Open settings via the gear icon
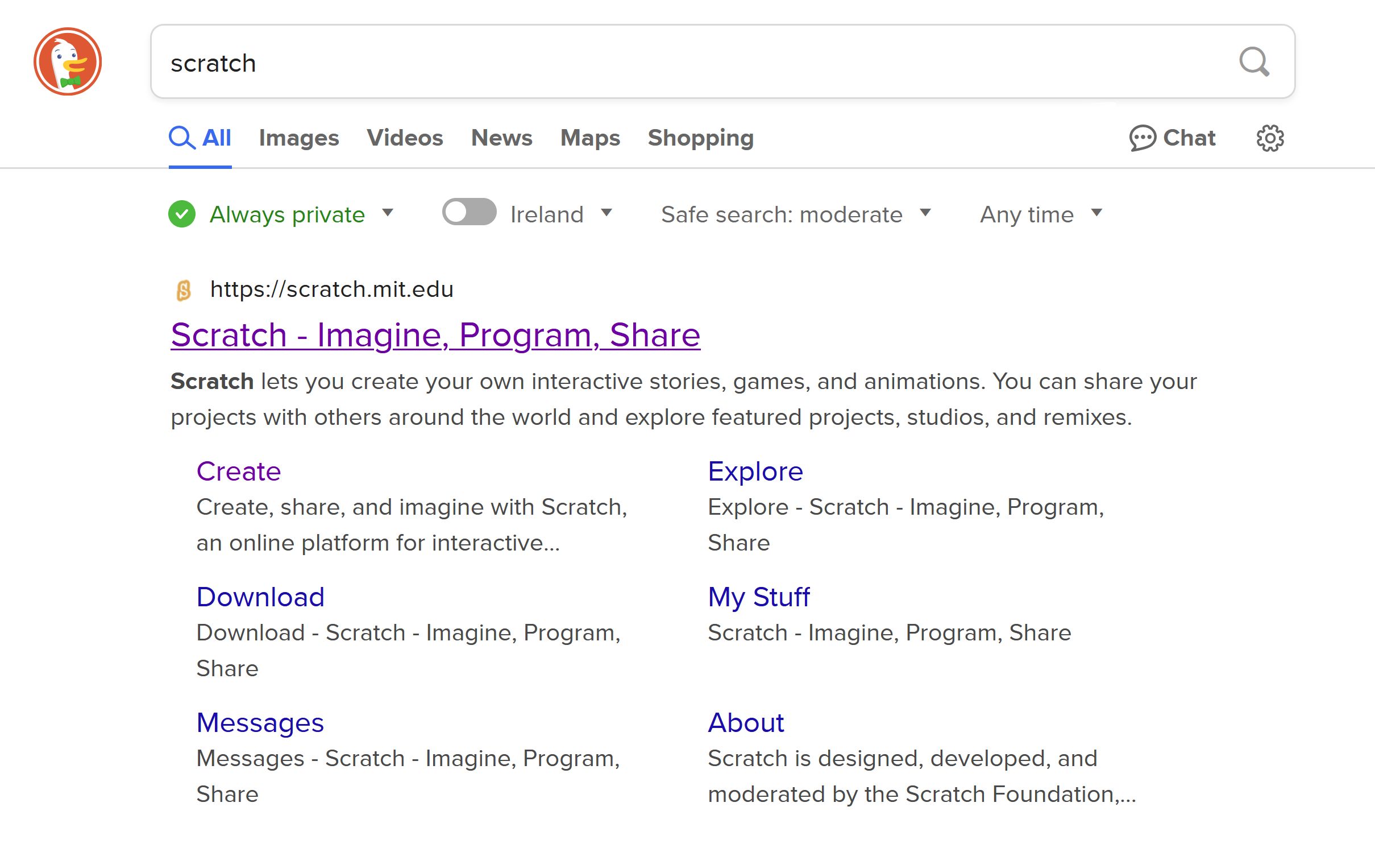Image resolution: width=1375 pixels, height=848 pixels. (x=1269, y=138)
